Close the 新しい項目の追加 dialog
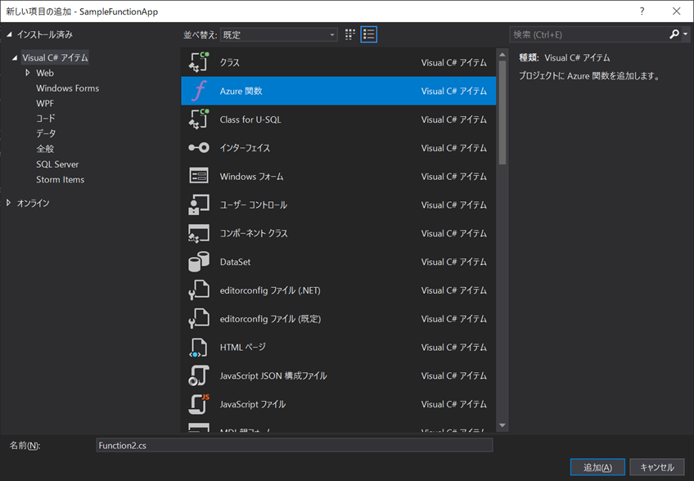694x481 pixels. 676,11
